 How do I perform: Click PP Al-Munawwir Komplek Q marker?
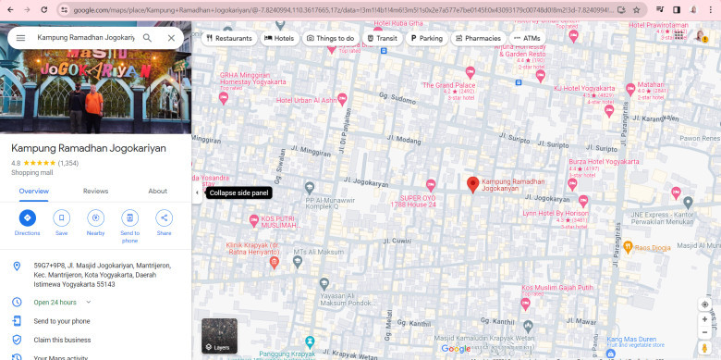(x=310, y=188)
